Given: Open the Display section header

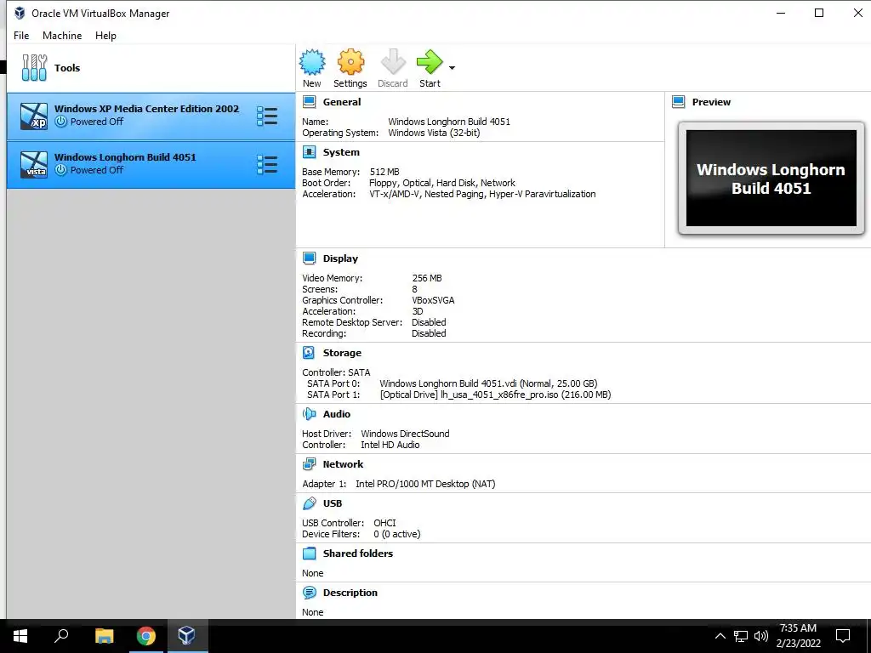Looking at the screenshot, I should coord(340,258).
